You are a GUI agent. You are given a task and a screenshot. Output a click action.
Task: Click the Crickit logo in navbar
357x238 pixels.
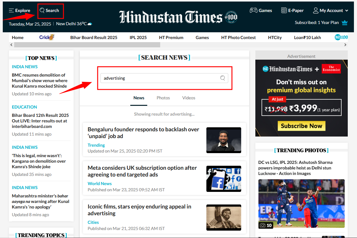[47, 38]
